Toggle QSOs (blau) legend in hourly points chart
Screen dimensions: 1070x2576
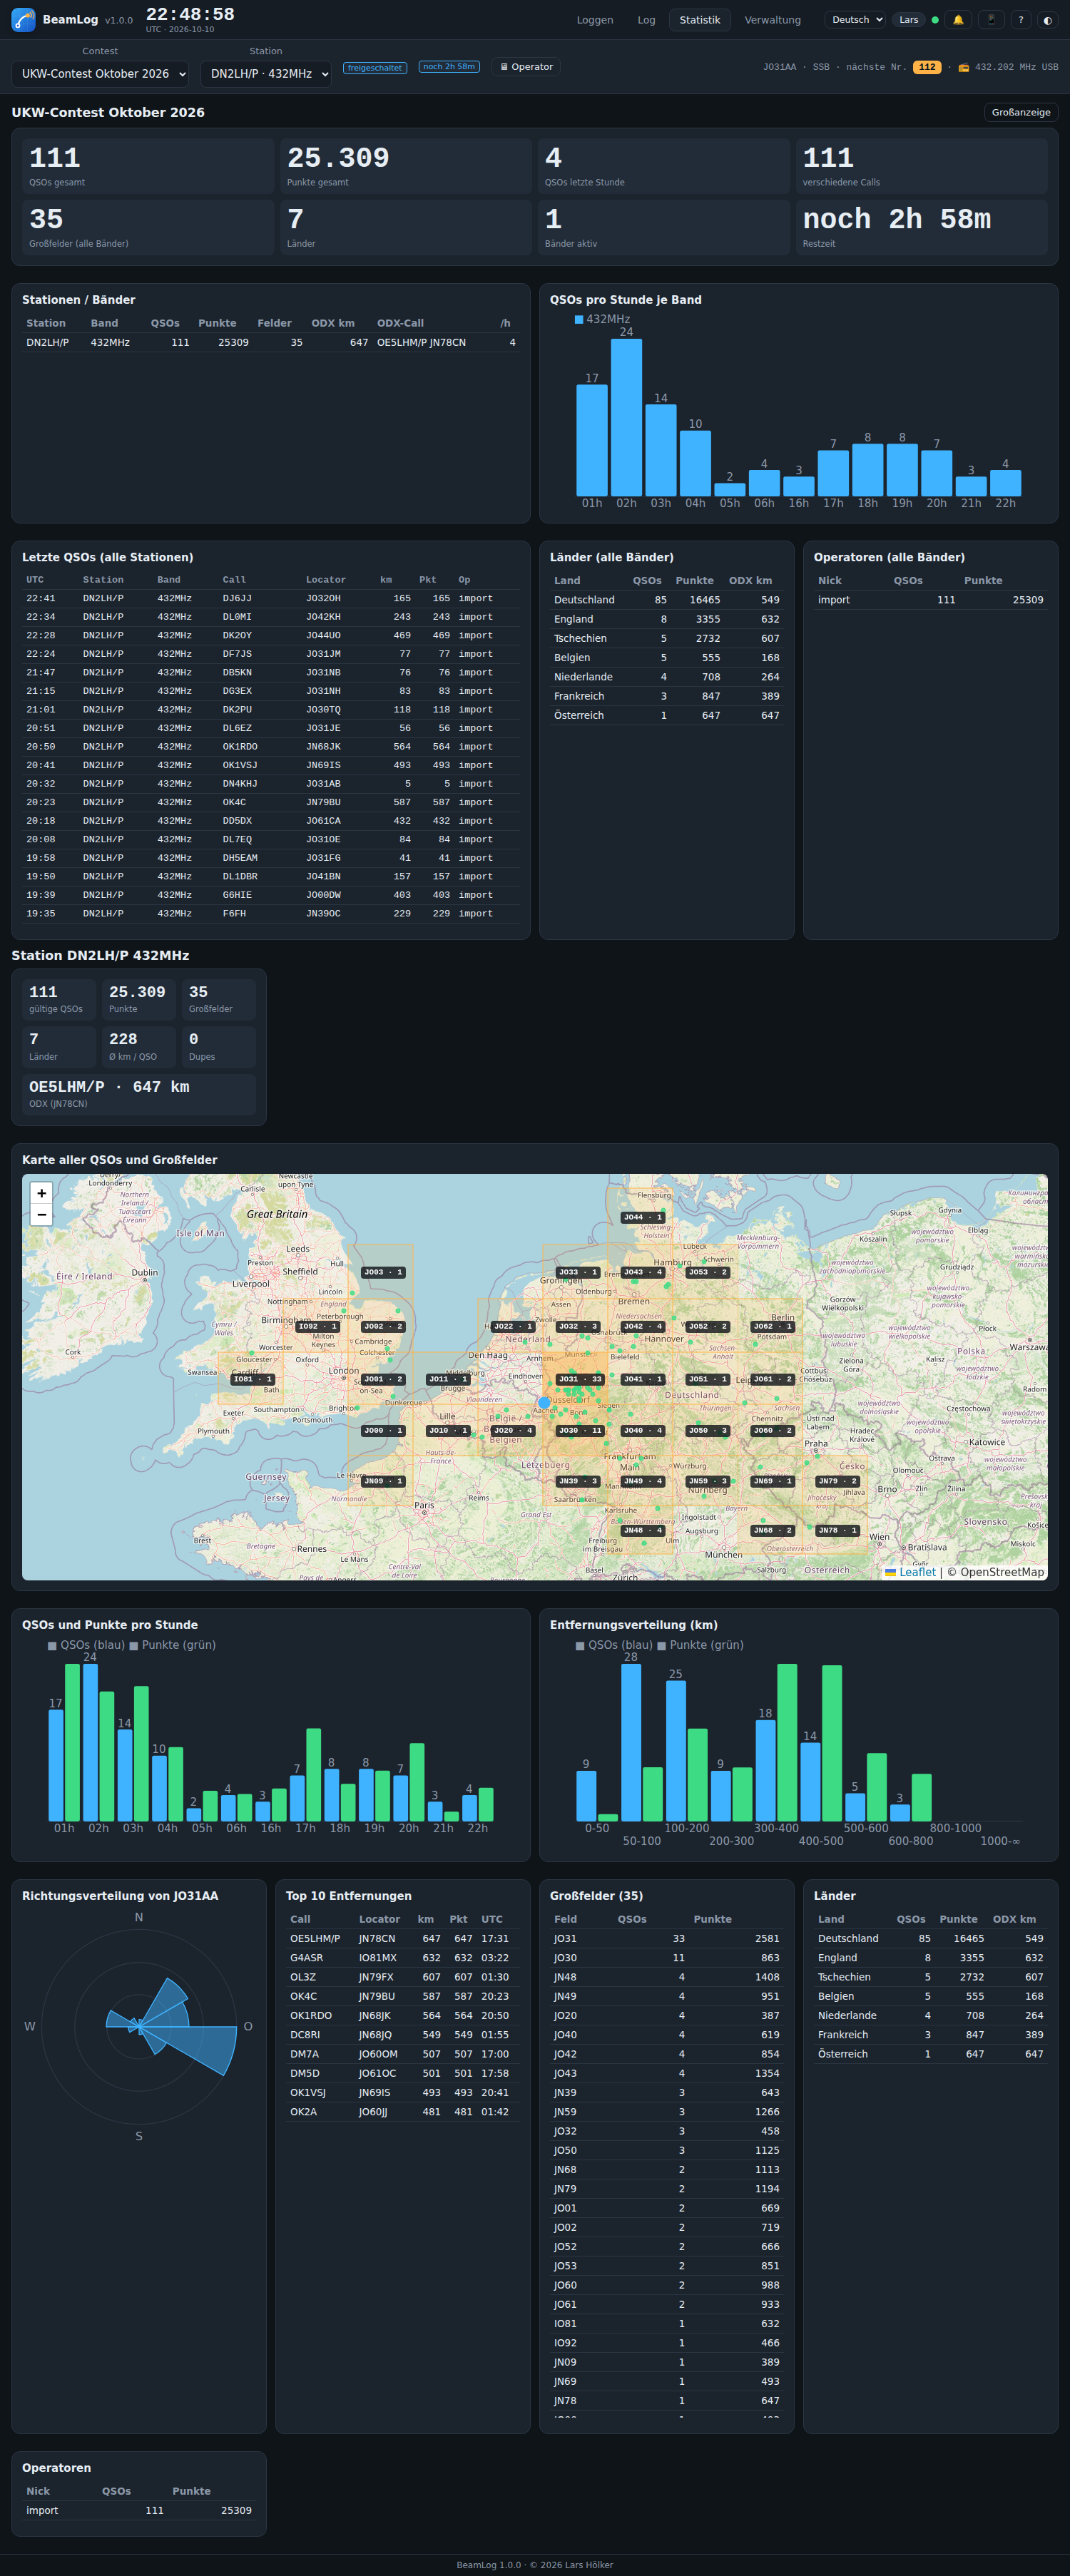coord(86,1645)
